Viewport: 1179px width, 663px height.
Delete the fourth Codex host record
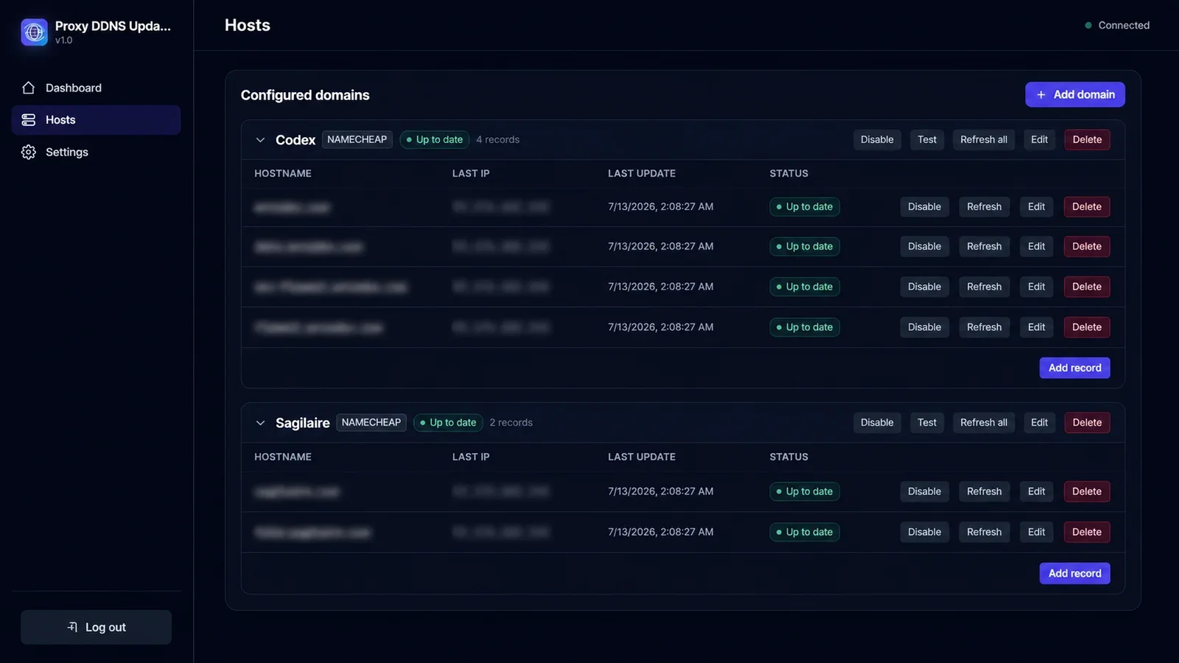pyautogui.click(x=1087, y=327)
